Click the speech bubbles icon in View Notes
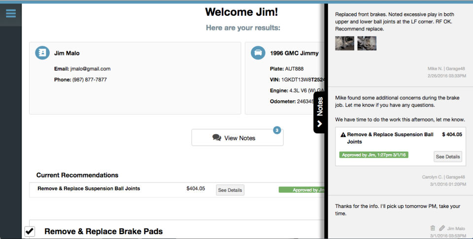The width and height of the screenshot is (473, 239). (217, 138)
